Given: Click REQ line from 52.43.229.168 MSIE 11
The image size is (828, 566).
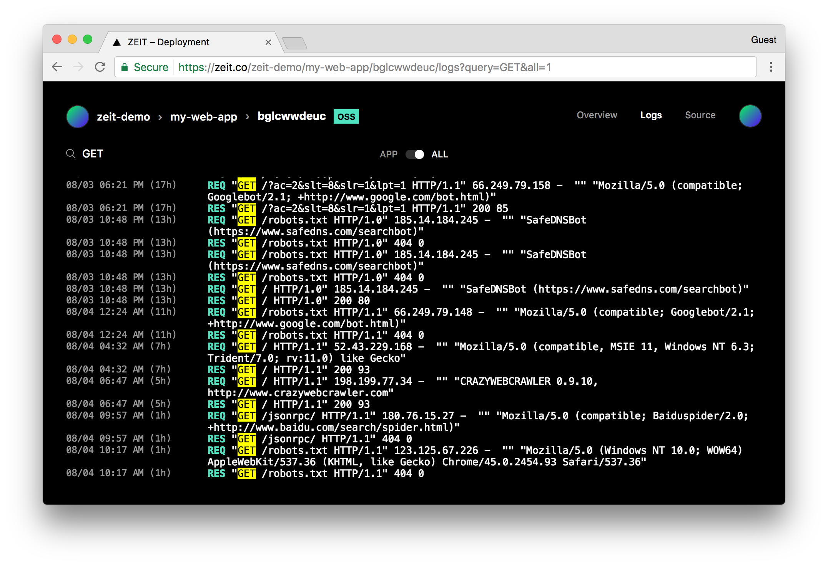Looking at the screenshot, I should tap(481, 347).
